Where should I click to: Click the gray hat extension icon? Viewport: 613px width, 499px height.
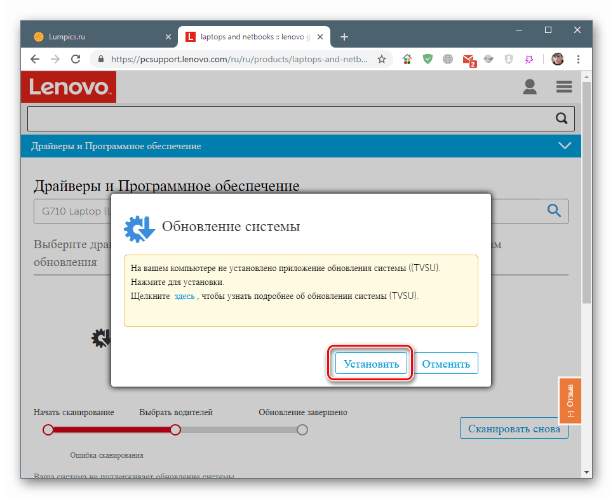point(488,59)
